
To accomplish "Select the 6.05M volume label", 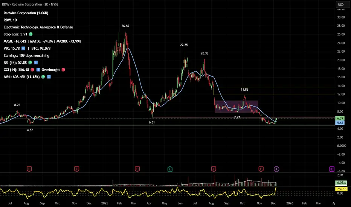I will [x=341, y=183].
